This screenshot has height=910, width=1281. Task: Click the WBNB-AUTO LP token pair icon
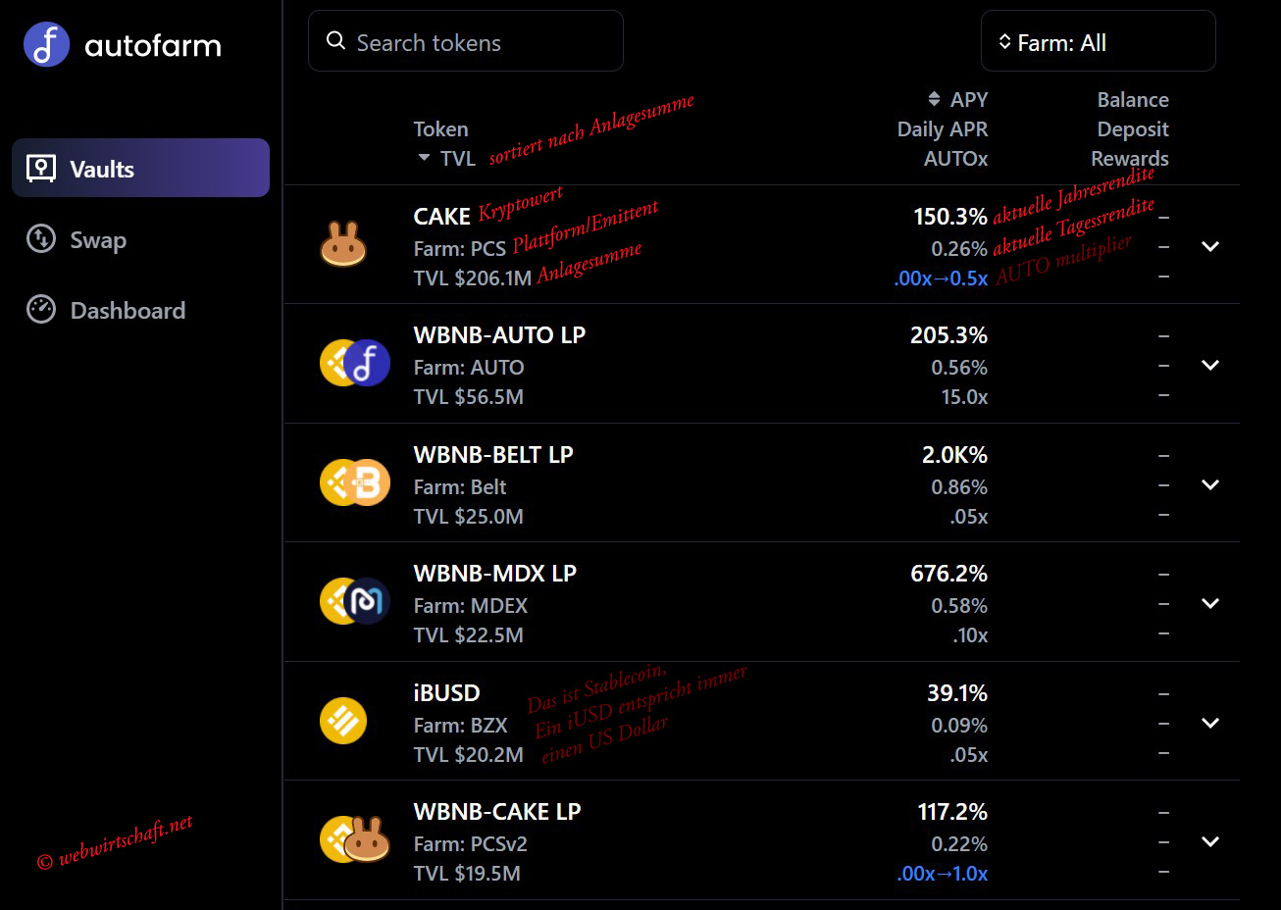(x=355, y=364)
